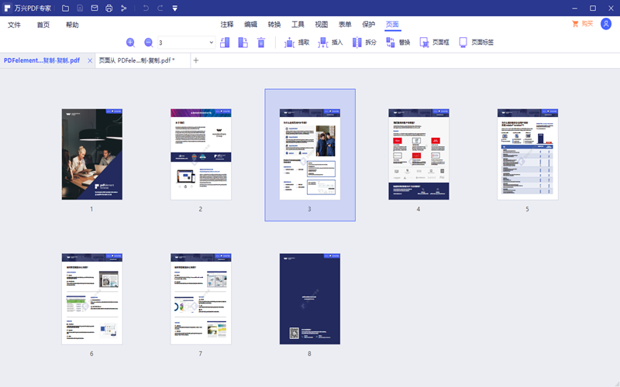The width and height of the screenshot is (620, 387).
Task: Click the trash icon to delete page
Action: [x=261, y=43]
